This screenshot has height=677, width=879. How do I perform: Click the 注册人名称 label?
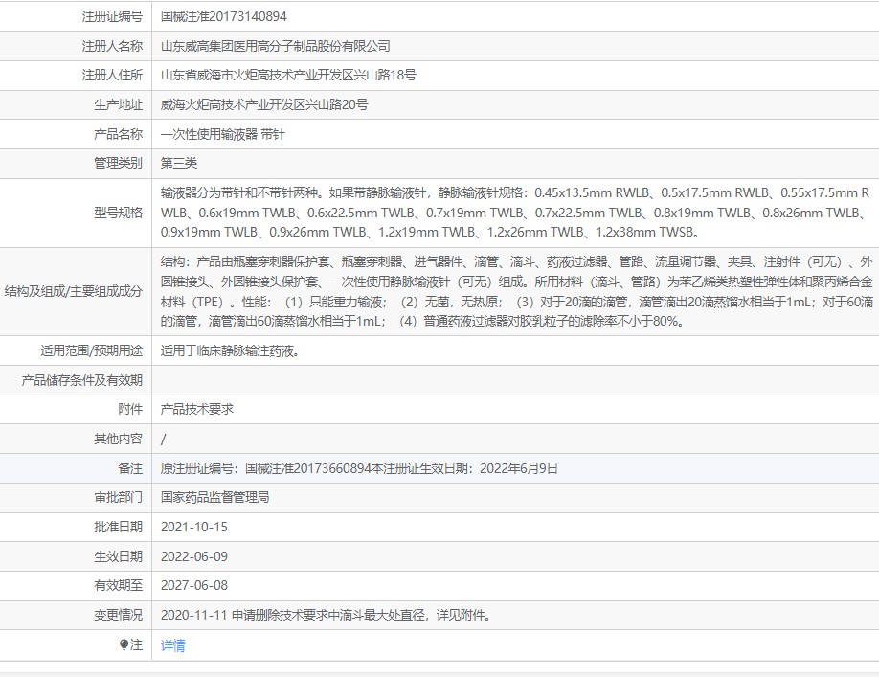coord(112,46)
